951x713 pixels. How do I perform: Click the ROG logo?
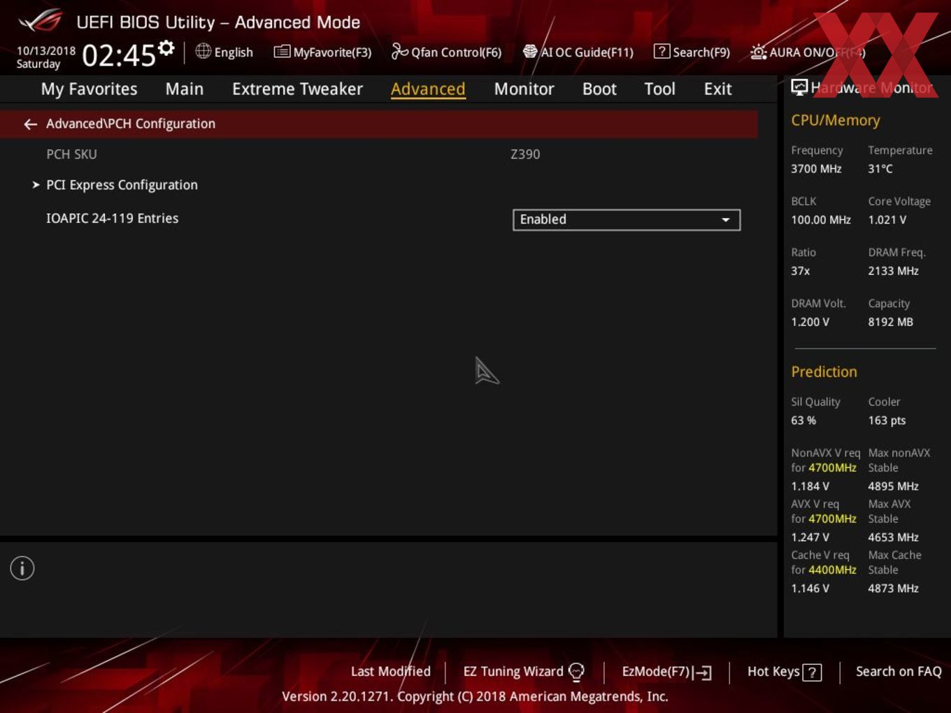click(40, 20)
